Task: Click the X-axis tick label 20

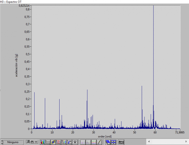Action: pos(73,132)
